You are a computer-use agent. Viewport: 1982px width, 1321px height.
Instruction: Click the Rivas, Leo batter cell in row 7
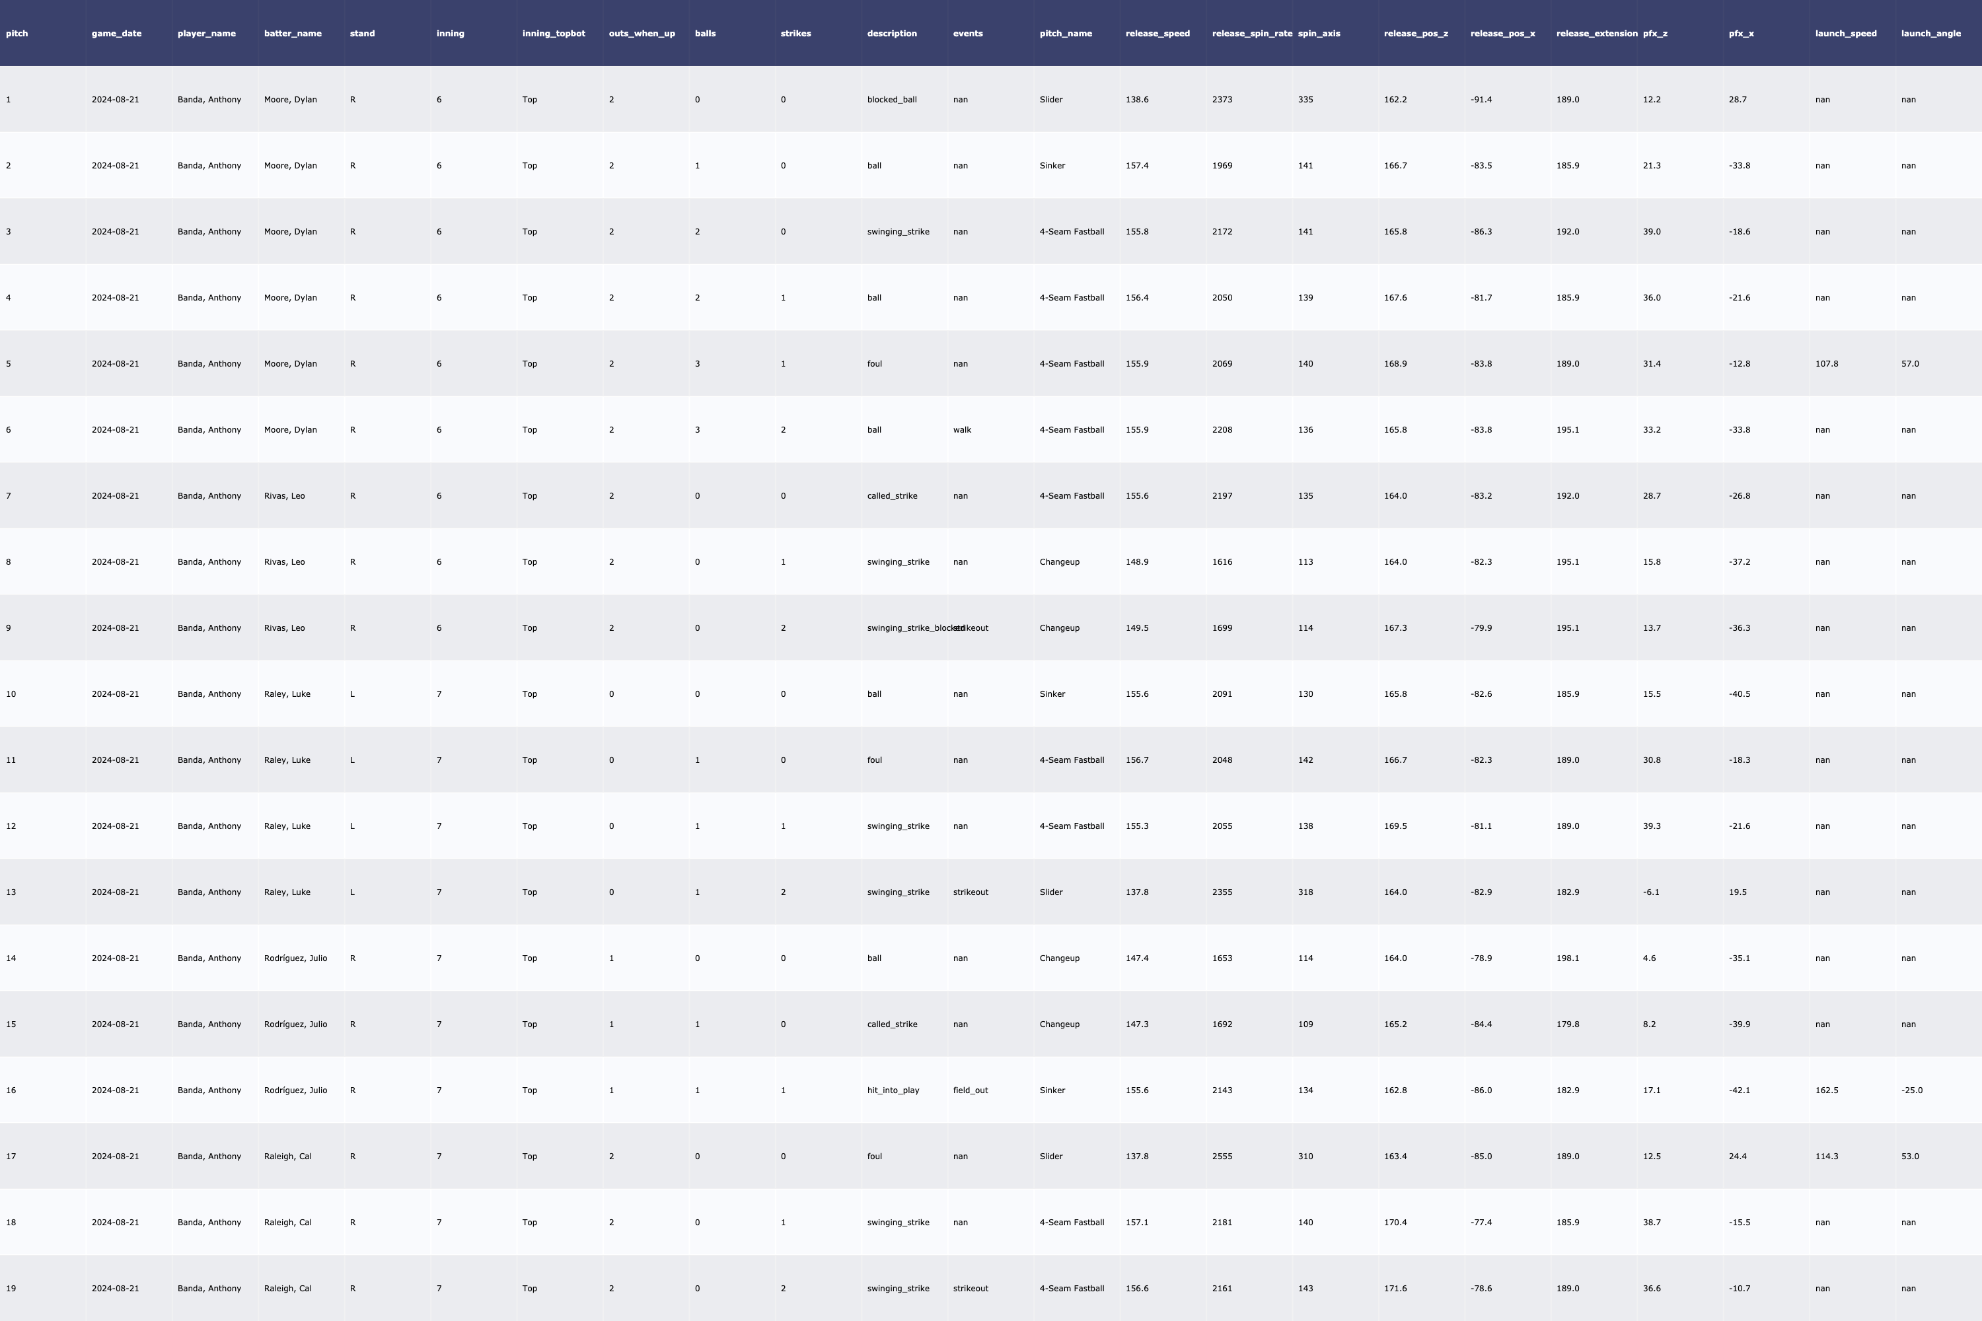[284, 496]
